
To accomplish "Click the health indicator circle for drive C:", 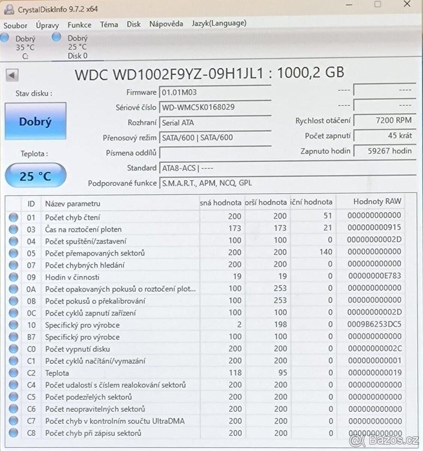I will click(x=5, y=37).
